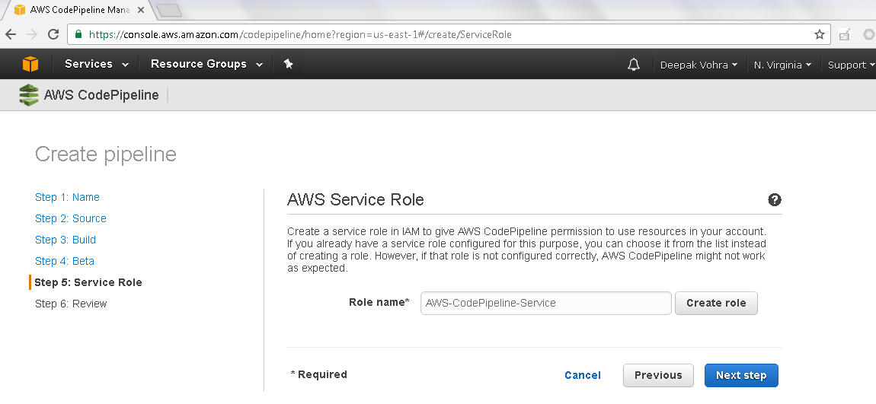The width and height of the screenshot is (876, 404).
Task: Open the notifications bell icon
Action: pos(634,65)
